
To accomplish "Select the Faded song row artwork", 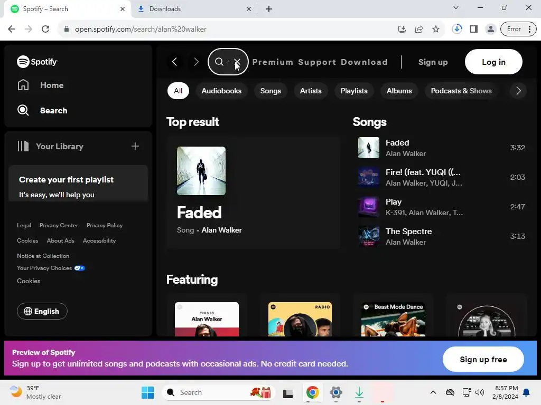I will 368,148.
